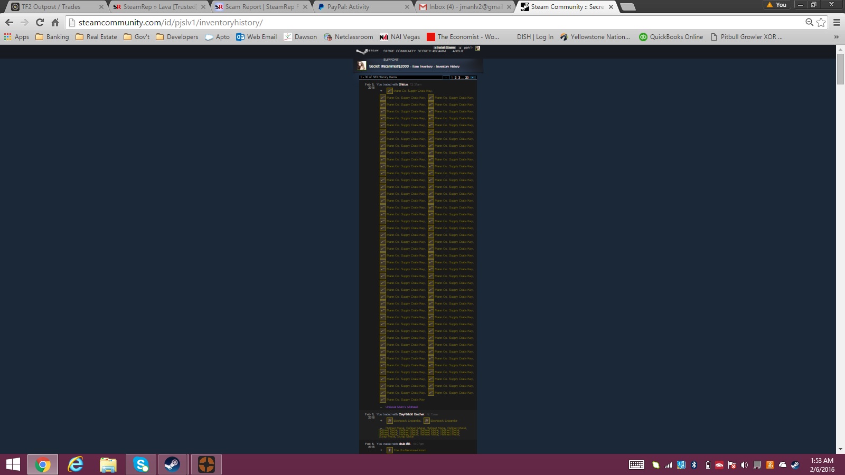
Task: Open the Bluetooth tray icon
Action: (694, 465)
